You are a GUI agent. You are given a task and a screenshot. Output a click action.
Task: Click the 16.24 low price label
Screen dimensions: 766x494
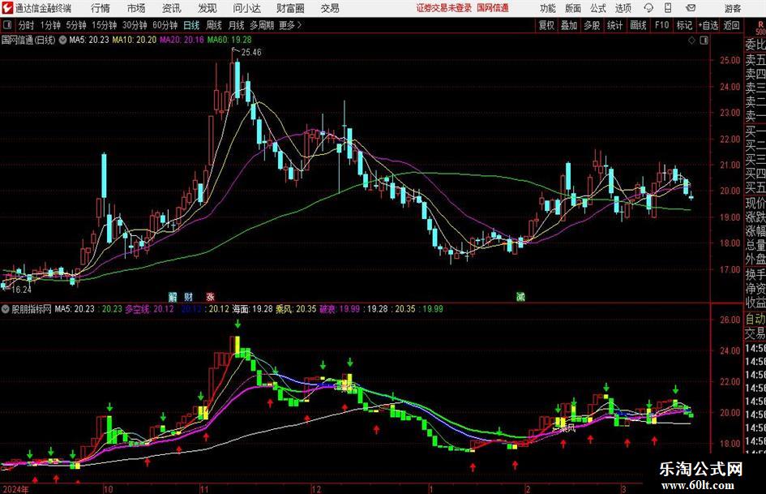click(22, 290)
